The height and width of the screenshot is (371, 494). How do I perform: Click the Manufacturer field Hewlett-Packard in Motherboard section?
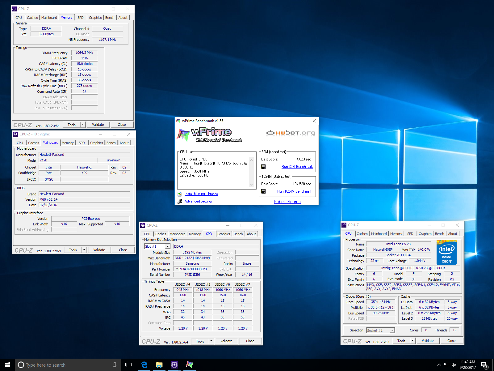[x=84, y=155]
